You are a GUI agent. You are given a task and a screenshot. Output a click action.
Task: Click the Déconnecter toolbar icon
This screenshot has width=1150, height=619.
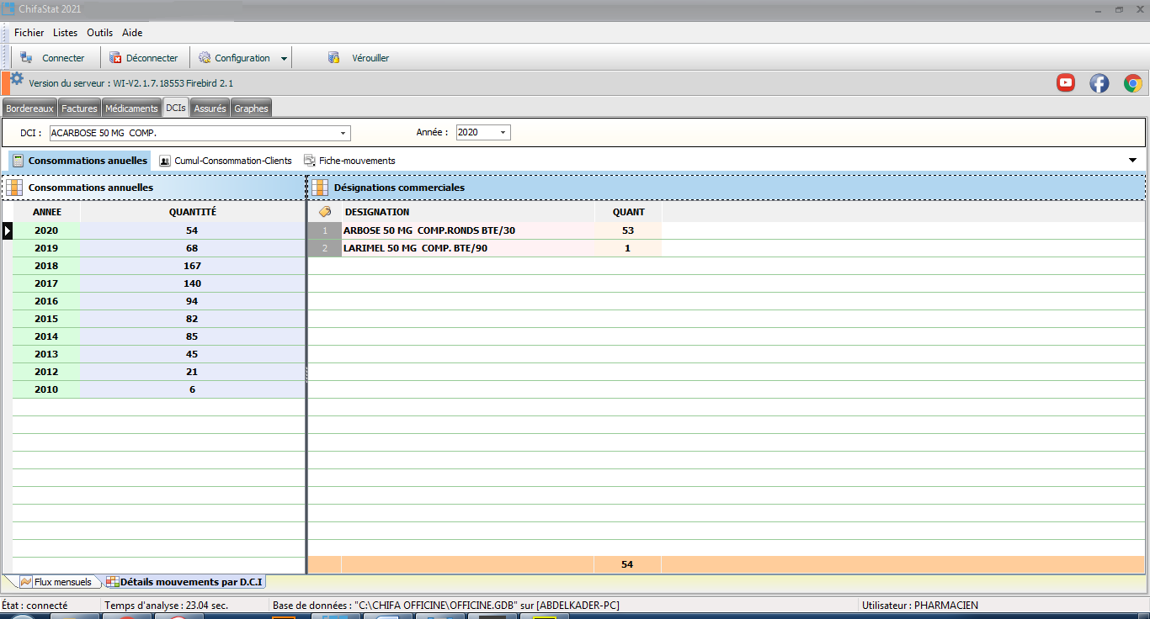pyautogui.click(x=115, y=58)
